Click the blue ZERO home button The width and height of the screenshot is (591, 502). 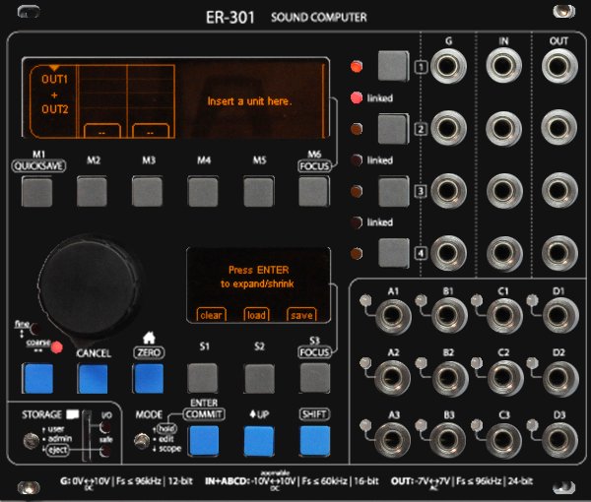(149, 378)
